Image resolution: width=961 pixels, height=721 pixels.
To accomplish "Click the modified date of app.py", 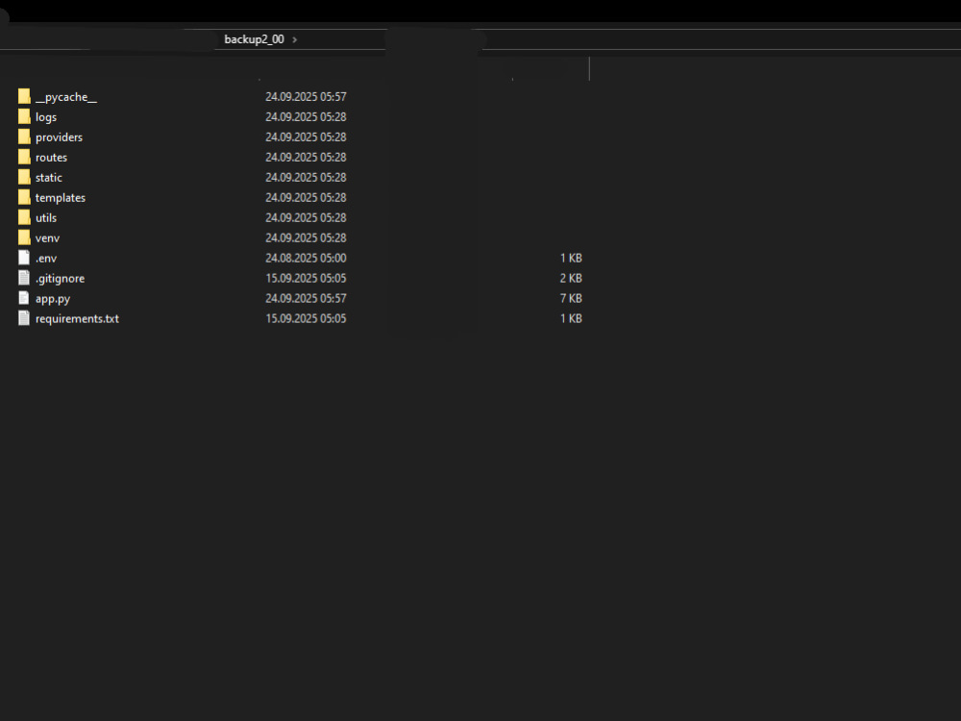I will [x=306, y=299].
